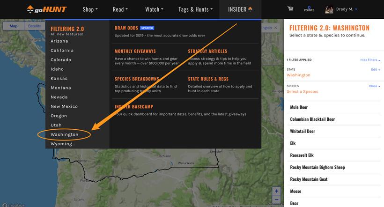Select Washington in Filtering 2.0 list
This screenshot has height=207, width=384.
[65, 134]
